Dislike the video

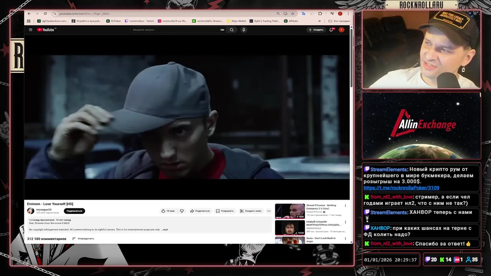(182, 211)
